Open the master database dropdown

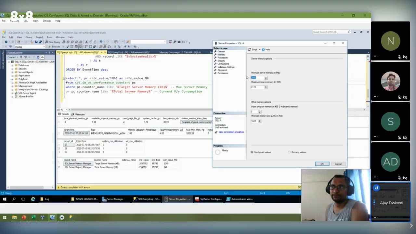[x=44, y=47]
